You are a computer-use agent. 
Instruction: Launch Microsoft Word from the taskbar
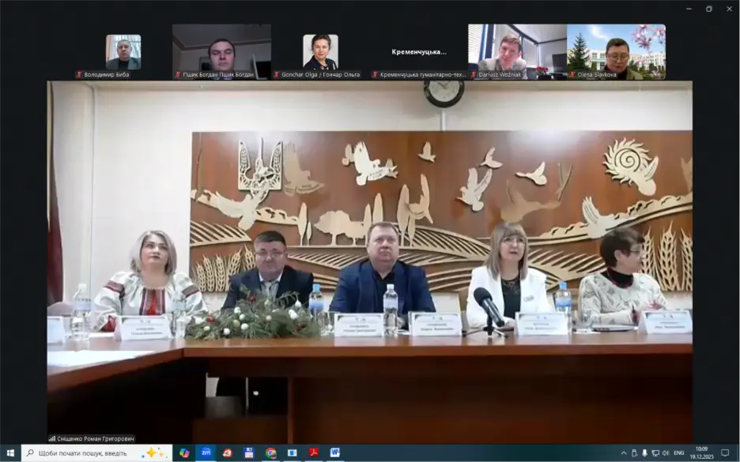click(x=335, y=453)
